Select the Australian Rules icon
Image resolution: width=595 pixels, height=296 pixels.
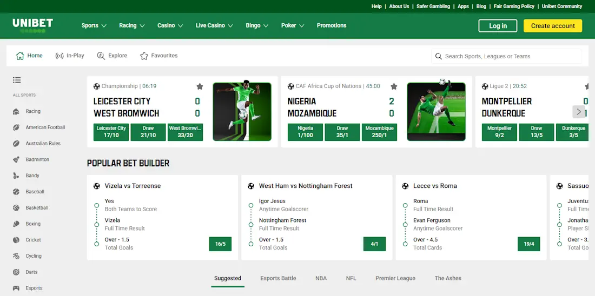tap(16, 144)
